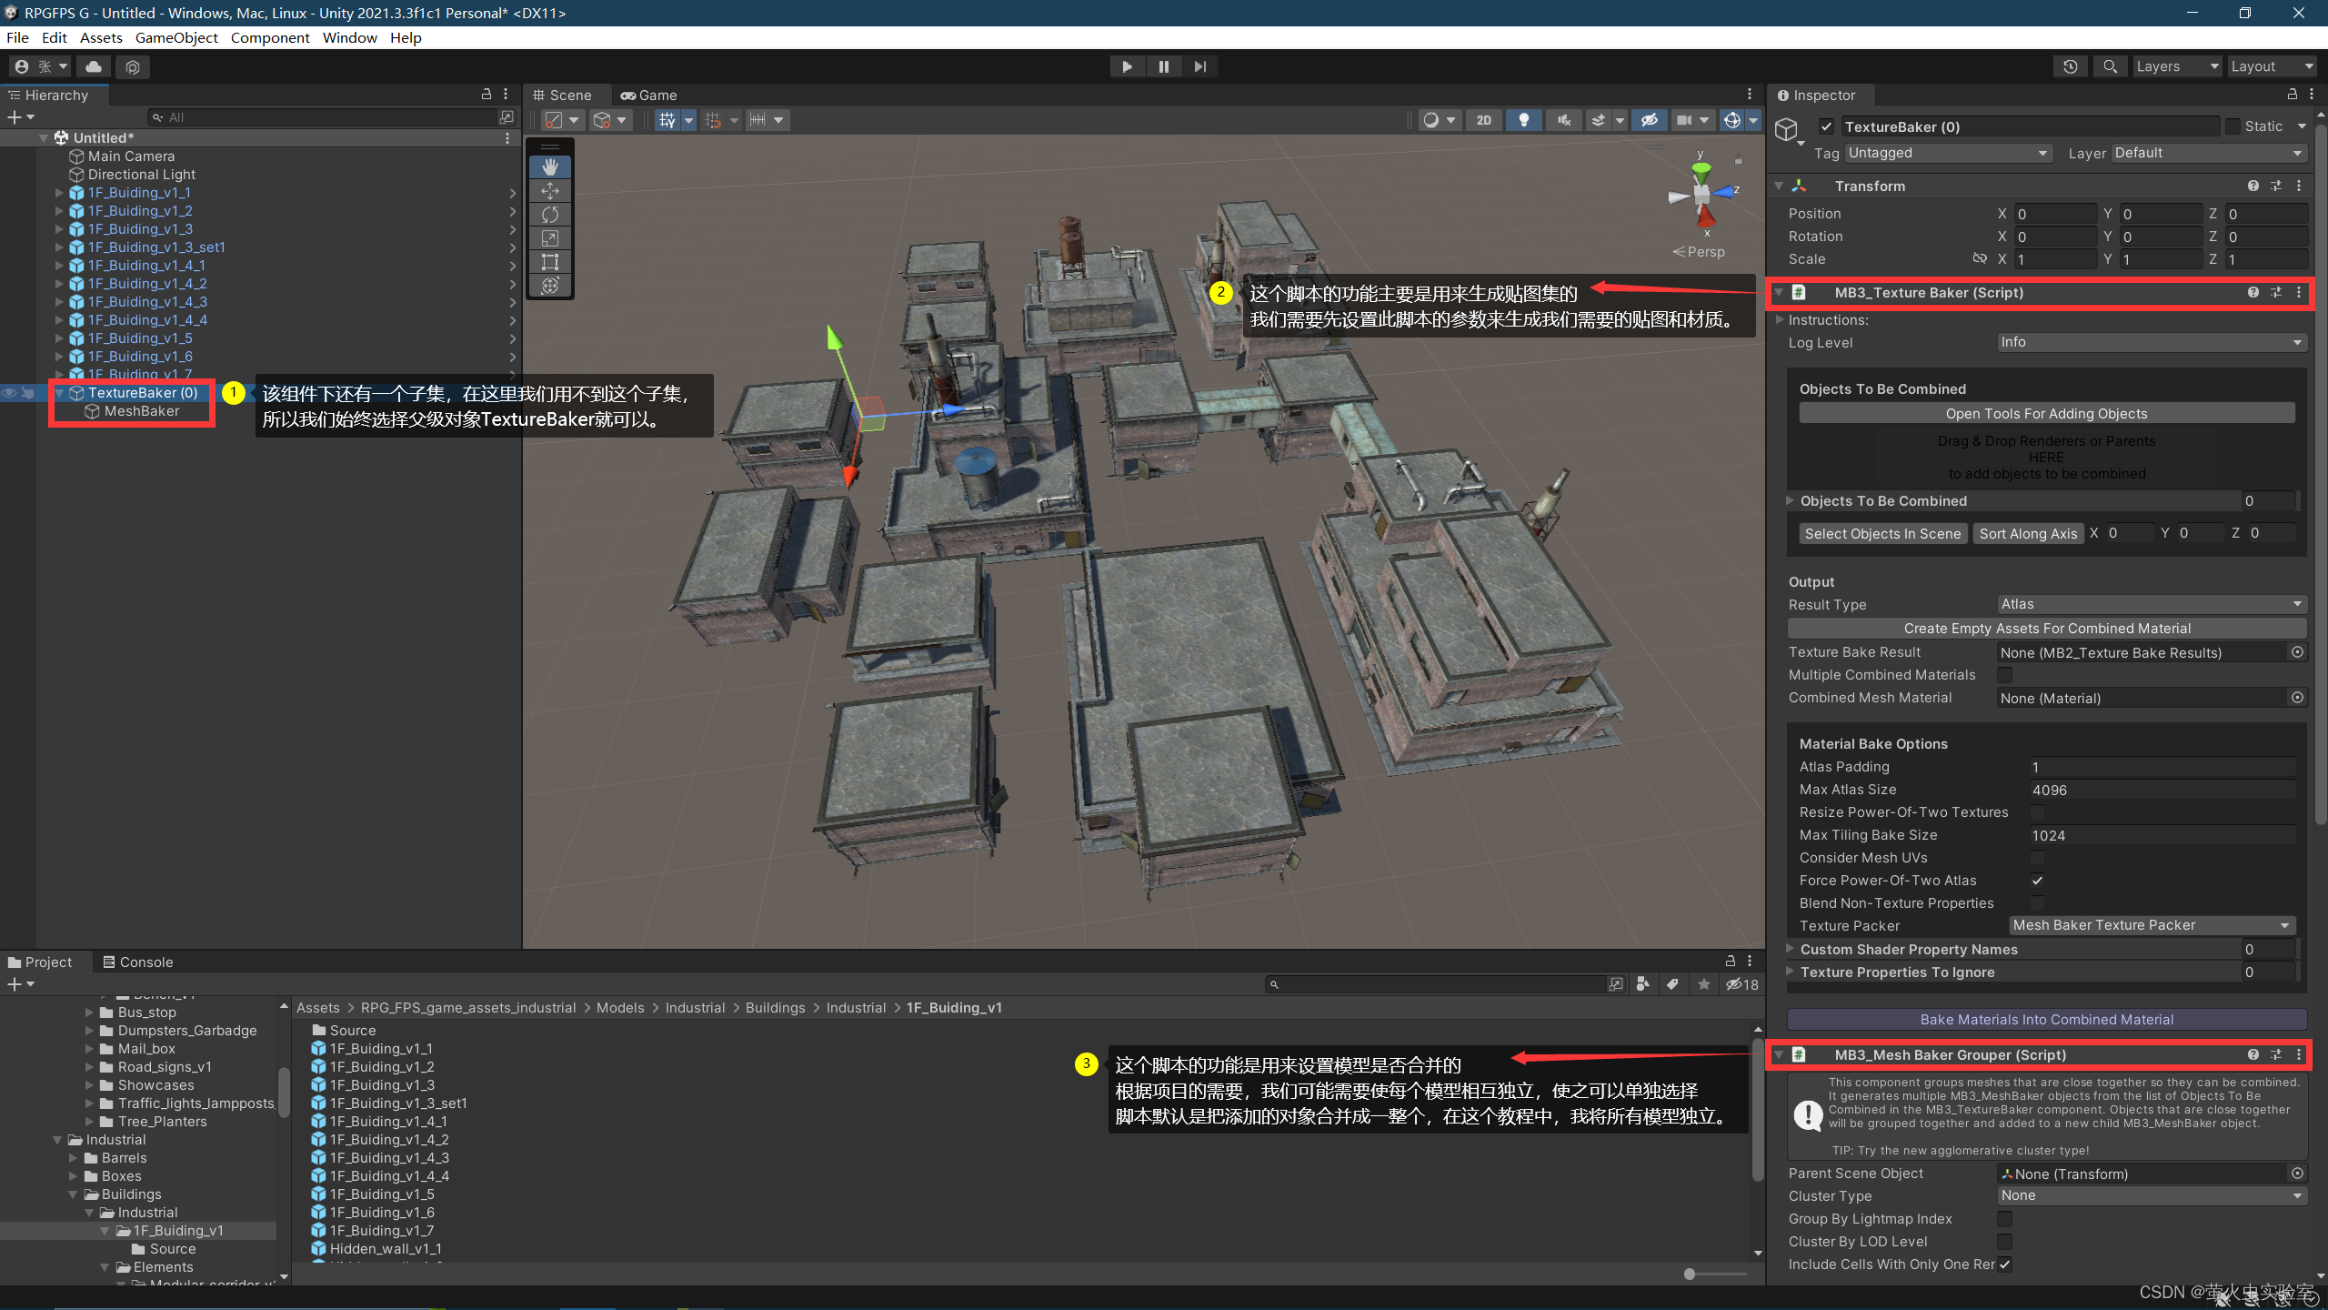The height and width of the screenshot is (1310, 2328).
Task: Open the global search magnifier icon
Action: [x=2111, y=66]
